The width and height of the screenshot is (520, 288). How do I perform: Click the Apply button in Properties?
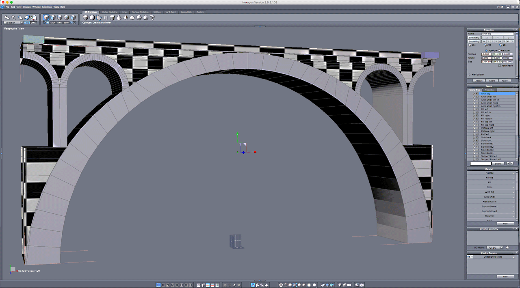505,81
